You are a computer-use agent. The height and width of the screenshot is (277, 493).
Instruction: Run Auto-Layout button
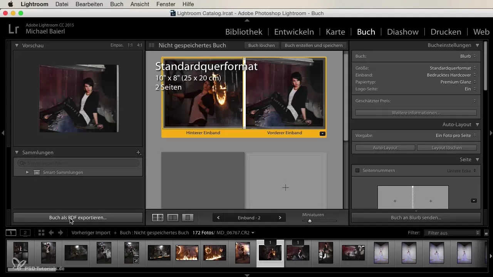point(385,148)
